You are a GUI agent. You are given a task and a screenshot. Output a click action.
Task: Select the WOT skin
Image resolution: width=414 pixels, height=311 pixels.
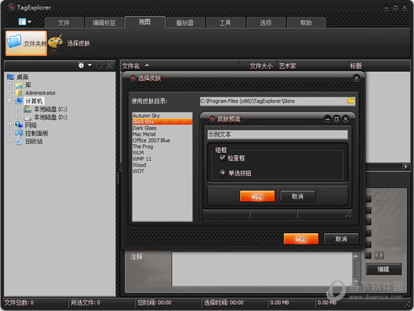tap(162, 171)
